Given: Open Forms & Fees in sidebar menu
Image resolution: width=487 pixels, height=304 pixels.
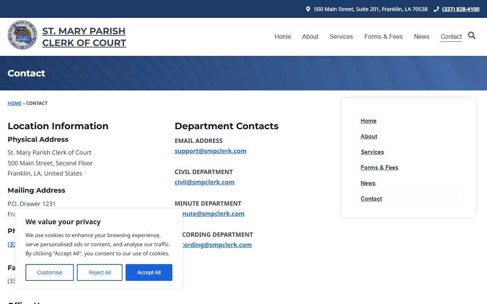Looking at the screenshot, I should pyautogui.click(x=379, y=168).
